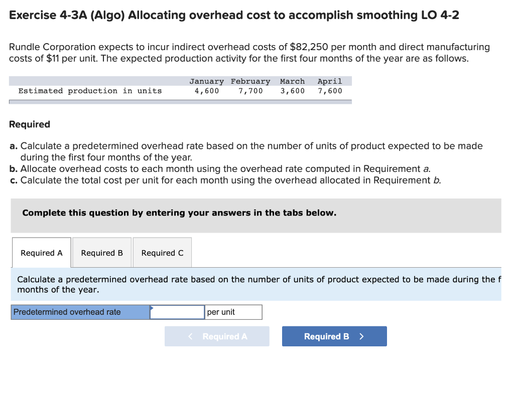This screenshot has width=514, height=401.
Task: Select the Required C tab
Action: (162, 253)
